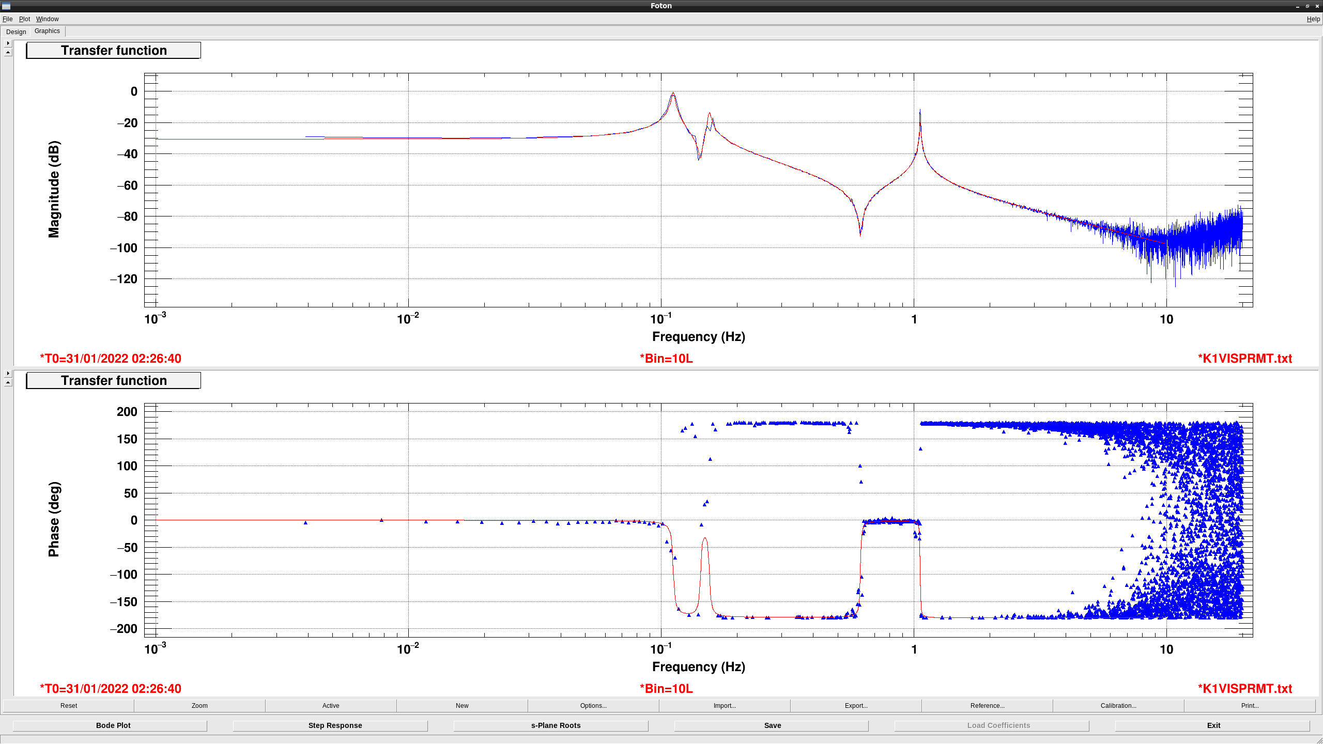
Task: Open the Window menu
Action: coord(47,19)
